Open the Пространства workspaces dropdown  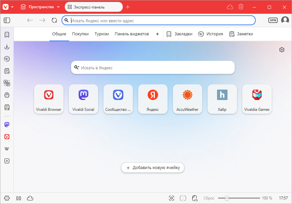pos(40,7)
